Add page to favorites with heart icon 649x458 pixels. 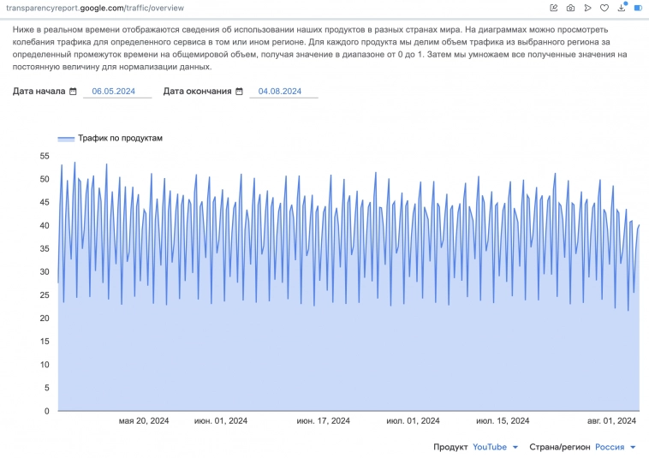point(604,8)
